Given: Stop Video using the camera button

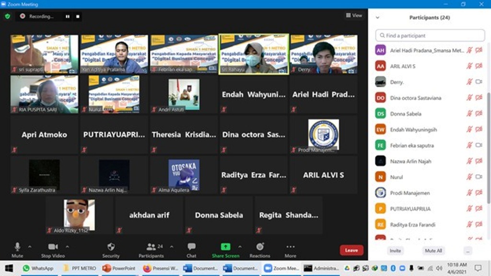Looking at the screenshot, I should (x=53, y=250).
